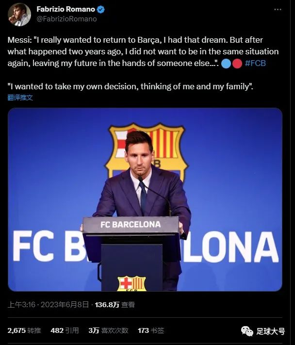This screenshot has height=345, width=295.
Task: Open the tweet's more options menu
Action: [x=277, y=10]
